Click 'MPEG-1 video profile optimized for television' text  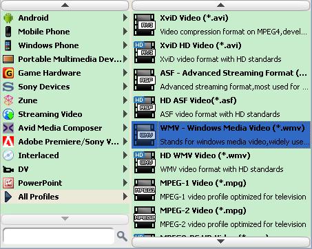pos(233,197)
